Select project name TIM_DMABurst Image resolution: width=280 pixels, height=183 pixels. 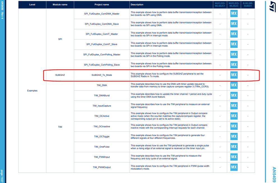tap(102, 96)
